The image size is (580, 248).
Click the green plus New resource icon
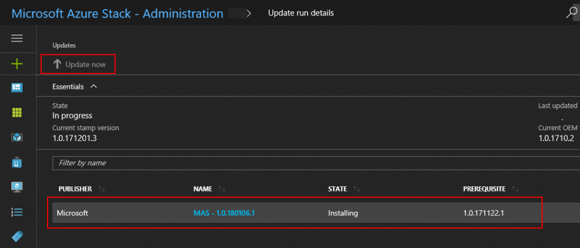coord(17,65)
